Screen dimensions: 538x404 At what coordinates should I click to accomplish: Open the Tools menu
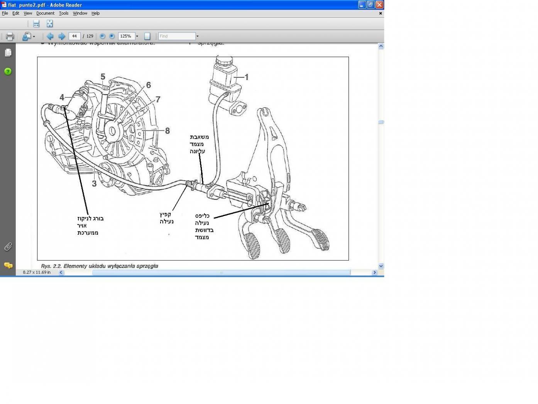tap(64, 13)
